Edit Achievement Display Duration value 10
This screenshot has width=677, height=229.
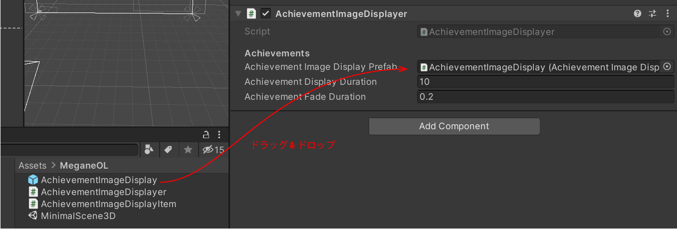[x=546, y=82]
